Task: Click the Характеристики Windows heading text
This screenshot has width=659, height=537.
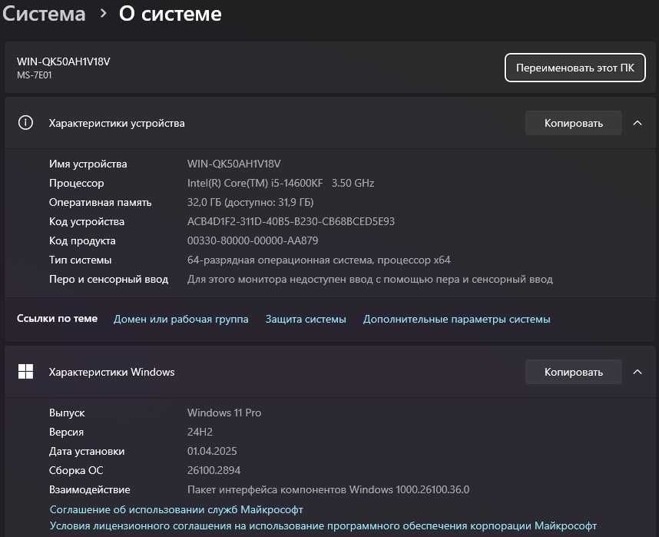Action: pyautogui.click(x=112, y=372)
